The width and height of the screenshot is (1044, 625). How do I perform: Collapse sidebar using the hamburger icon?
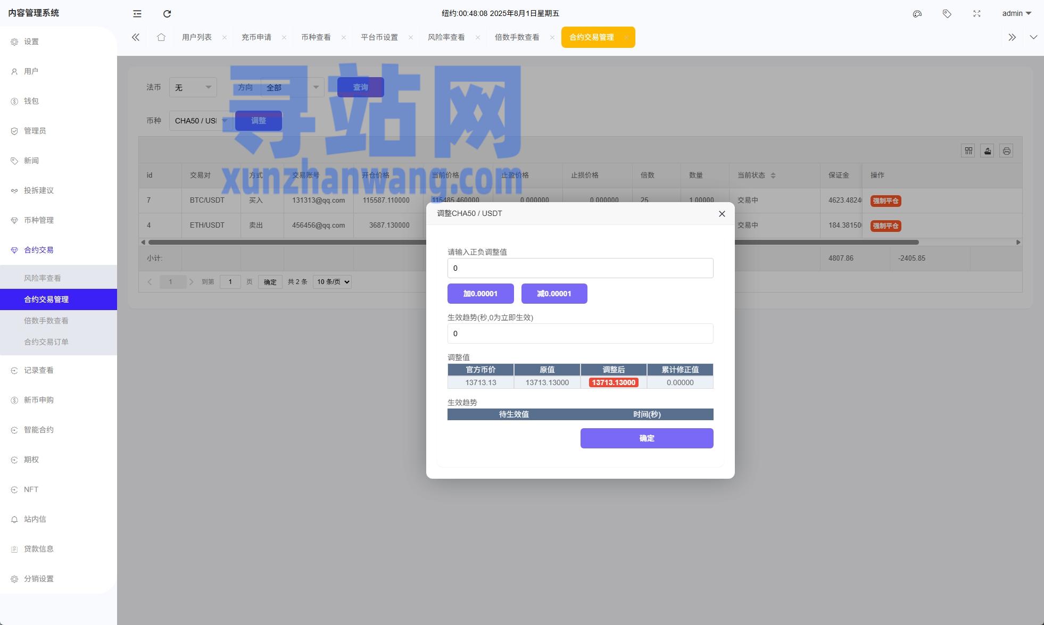pyautogui.click(x=137, y=13)
